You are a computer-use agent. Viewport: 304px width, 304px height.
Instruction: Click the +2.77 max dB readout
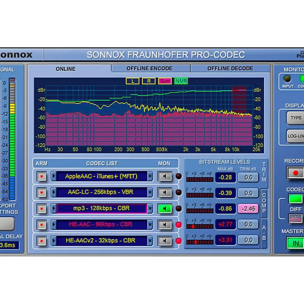[x=226, y=224]
